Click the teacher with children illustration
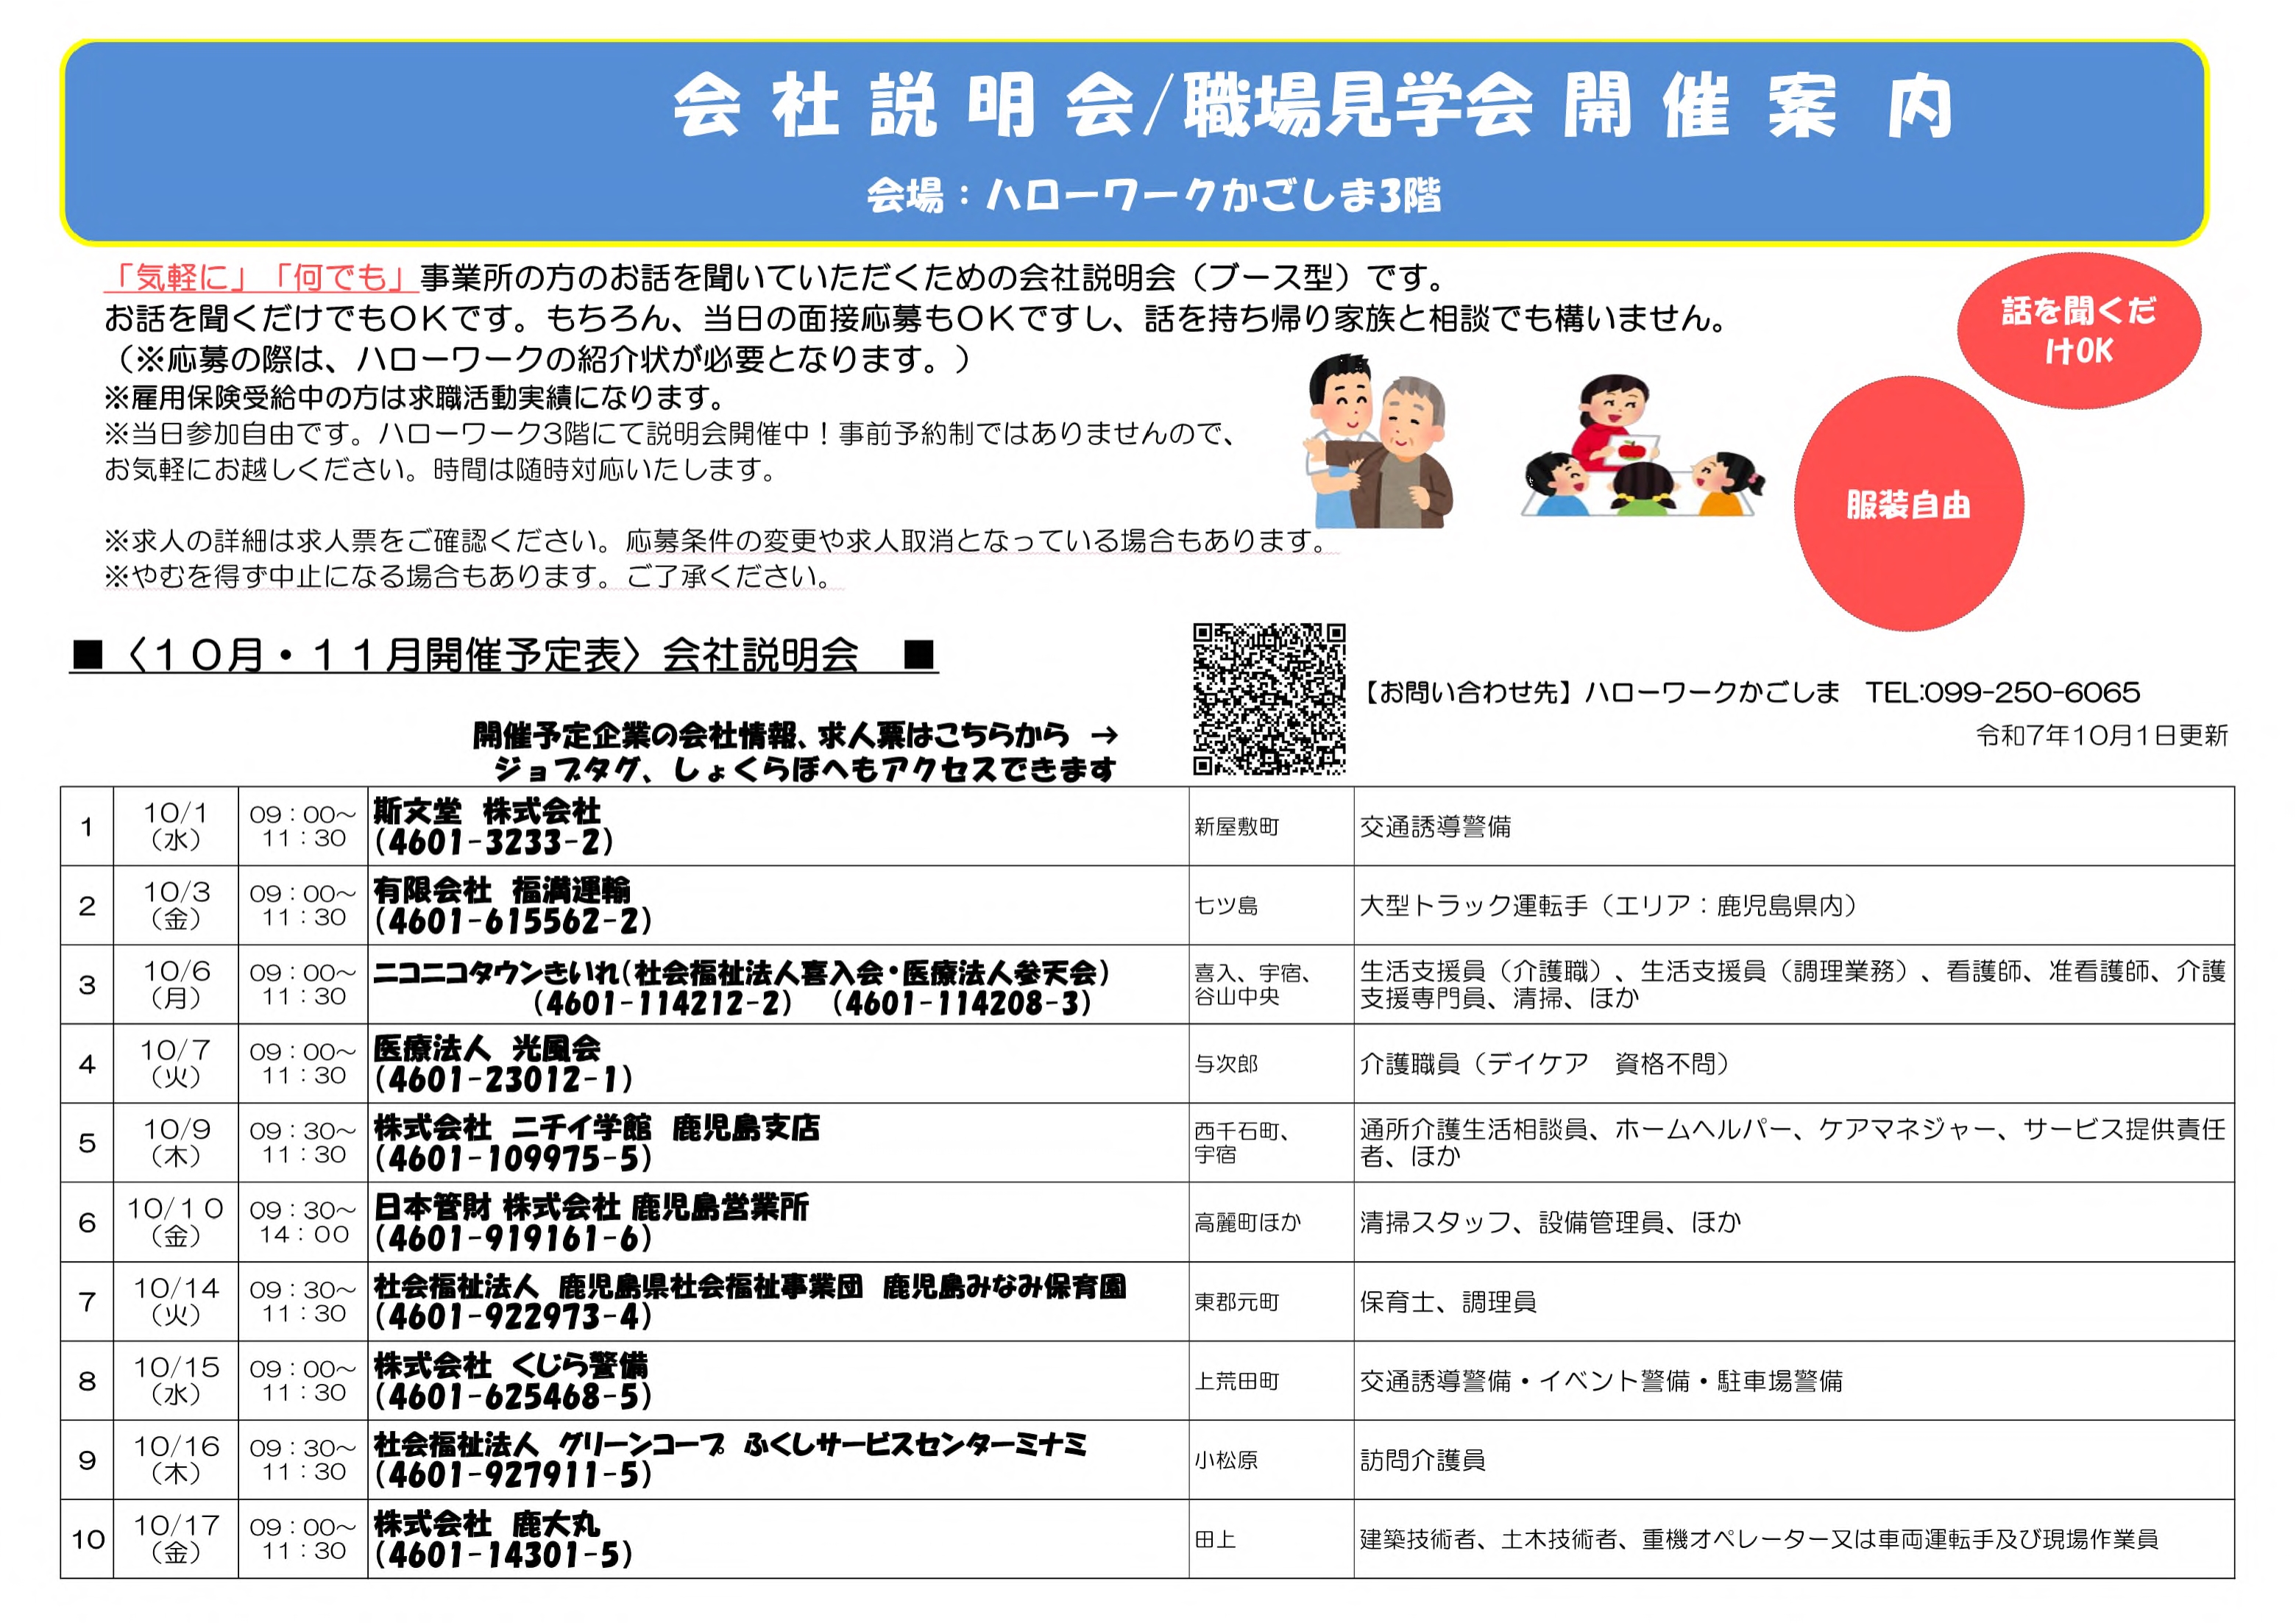This screenshot has width=2296, height=1623. pyautogui.click(x=1643, y=446)
